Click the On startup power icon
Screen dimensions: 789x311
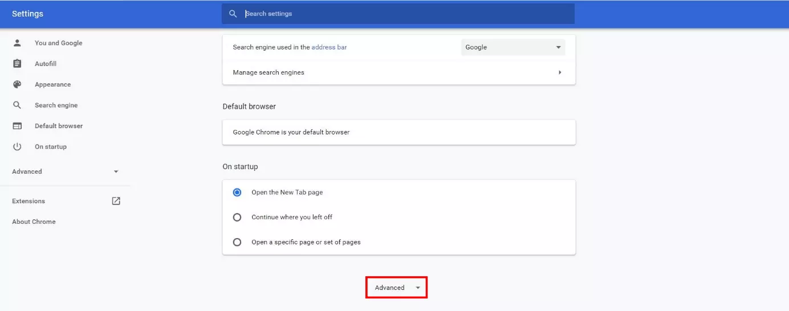click(x=17, y=146)
